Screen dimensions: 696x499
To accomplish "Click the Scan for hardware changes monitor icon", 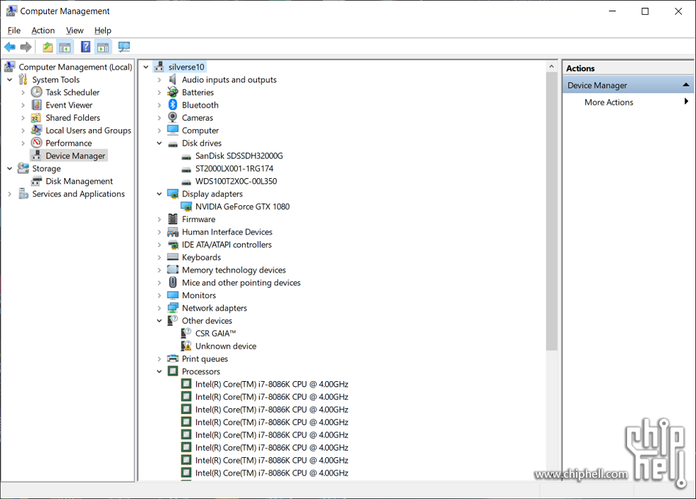I will [124, 47].
